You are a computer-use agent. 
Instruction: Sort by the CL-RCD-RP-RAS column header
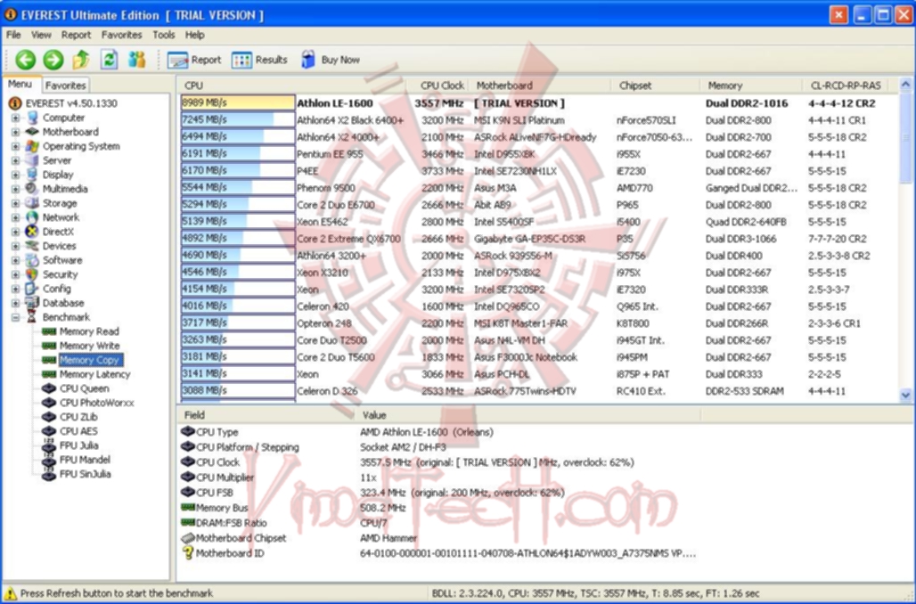(x=846, y=86)
